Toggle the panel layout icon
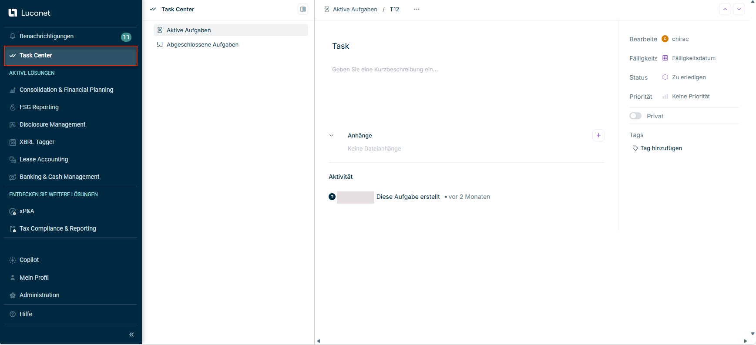756x345 pixels. [303, 9]
